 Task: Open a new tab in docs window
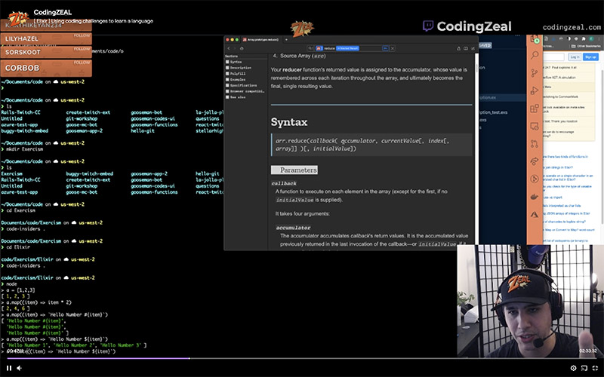click(x=286, y=40)
